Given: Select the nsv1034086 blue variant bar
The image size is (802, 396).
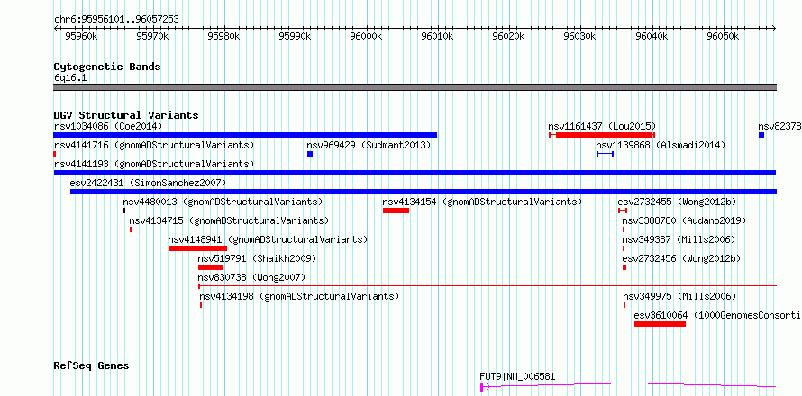Looking at the screenshot, I should tap(245, 135).
